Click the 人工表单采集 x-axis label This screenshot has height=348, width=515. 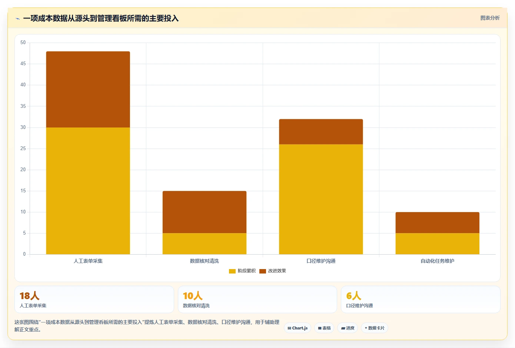tap(88, 261)
